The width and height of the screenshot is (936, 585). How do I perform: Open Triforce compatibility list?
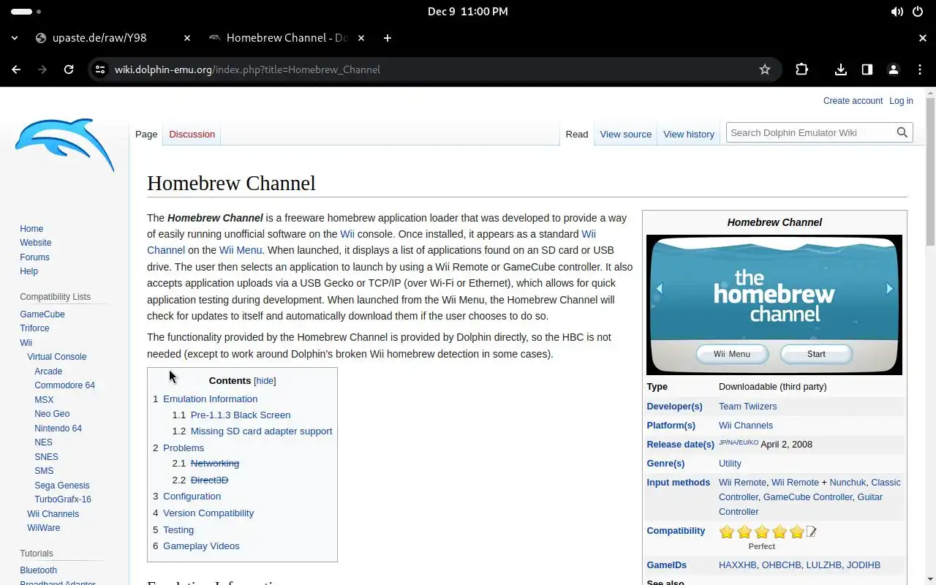tap(34, 328)
